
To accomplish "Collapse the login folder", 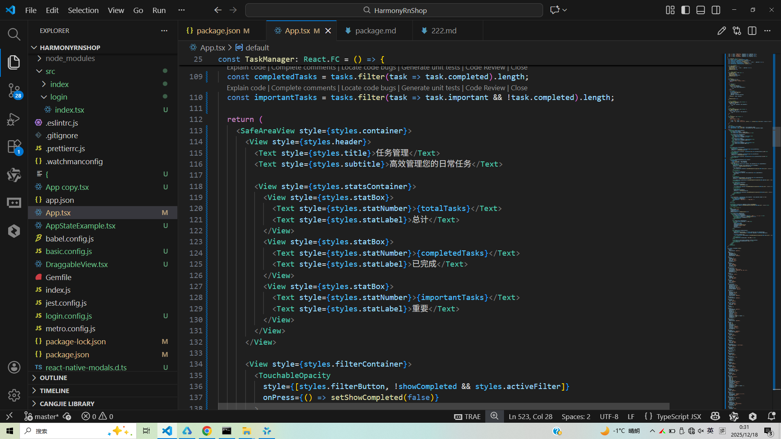I will coord(59,97).
